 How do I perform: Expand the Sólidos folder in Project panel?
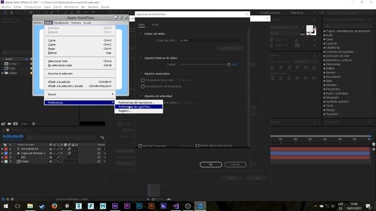click(2, 73)
